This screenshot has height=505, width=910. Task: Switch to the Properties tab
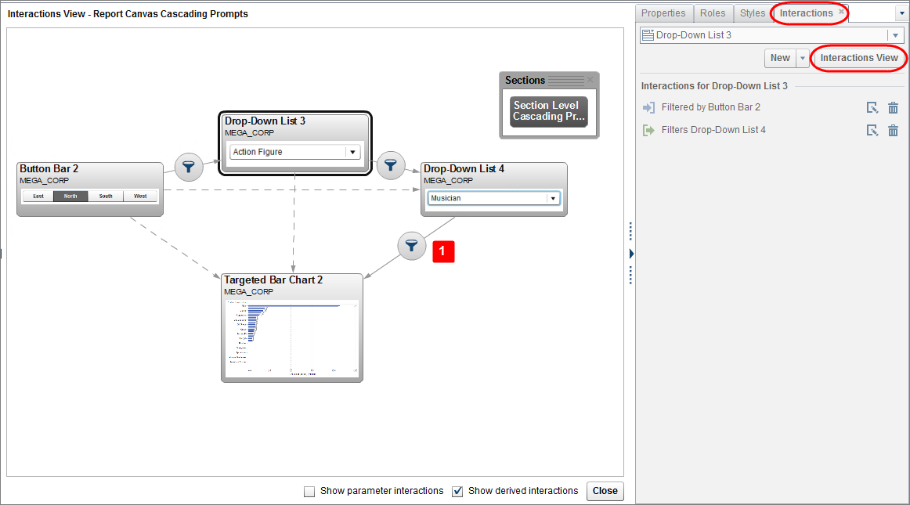663,13
